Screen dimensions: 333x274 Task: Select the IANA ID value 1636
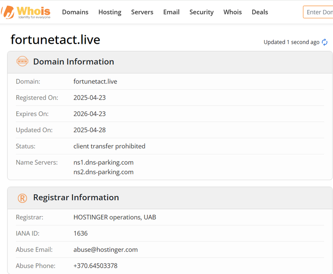point(80,234)
